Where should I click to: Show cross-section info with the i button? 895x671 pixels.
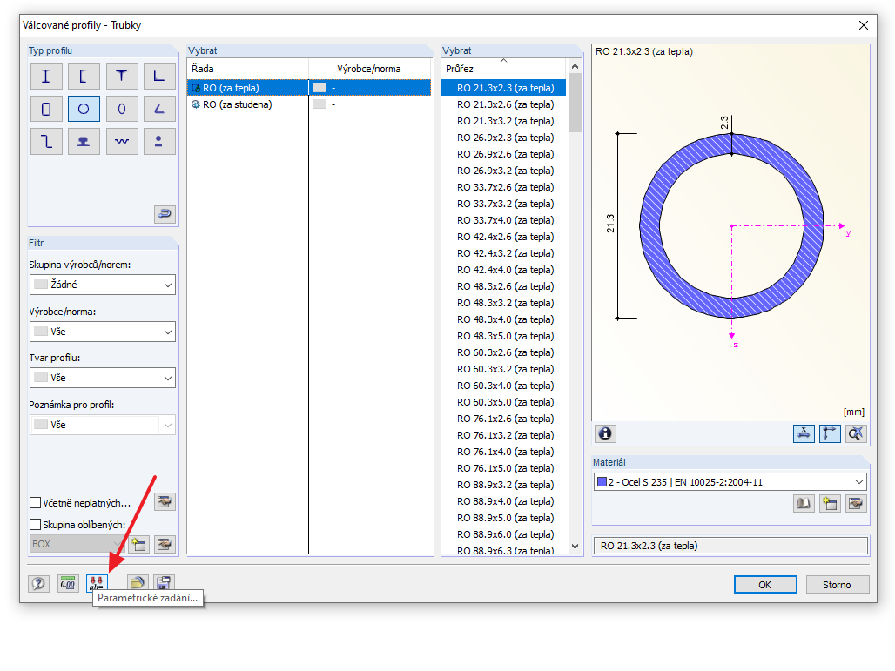pyautogui.click(x=605, y=433)
